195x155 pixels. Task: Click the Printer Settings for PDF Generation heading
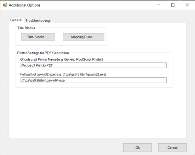click(43, 53)
